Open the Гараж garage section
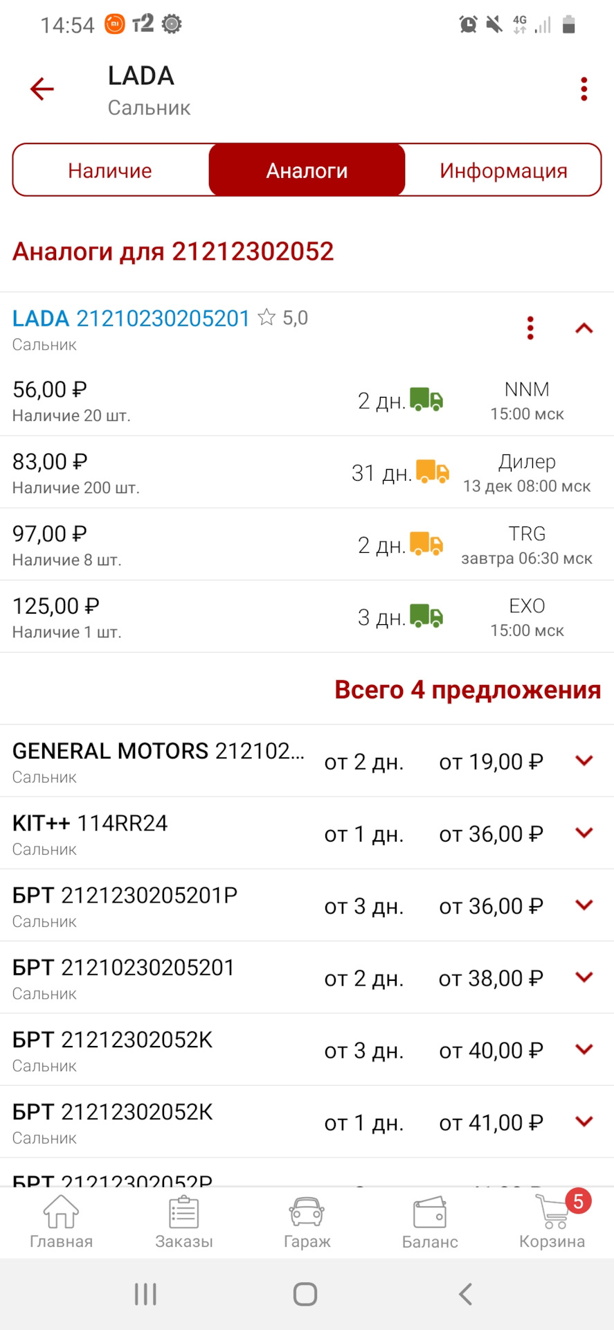The height and width of the screenshot is (1330, 614). pyautogui.click(x=307, y=1222)
